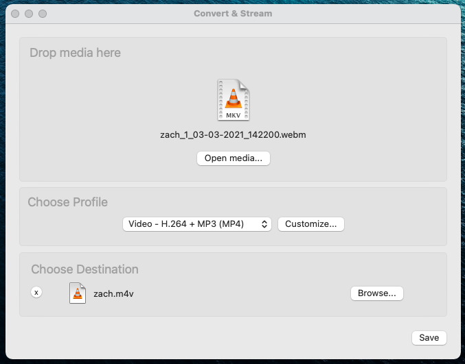The image size is (465, 364).
Task: Click the Drop media here heading
Action: pos(75,53)
